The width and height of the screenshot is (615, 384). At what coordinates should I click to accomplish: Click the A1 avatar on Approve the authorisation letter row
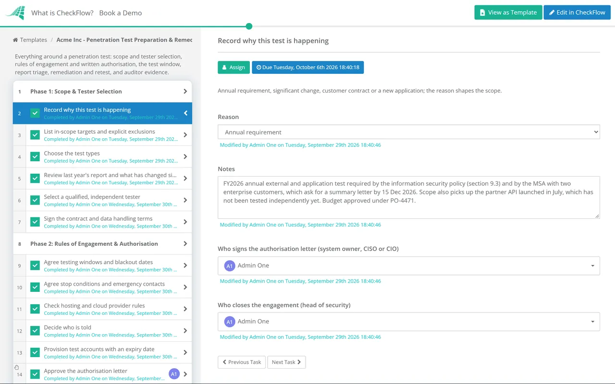174,374
